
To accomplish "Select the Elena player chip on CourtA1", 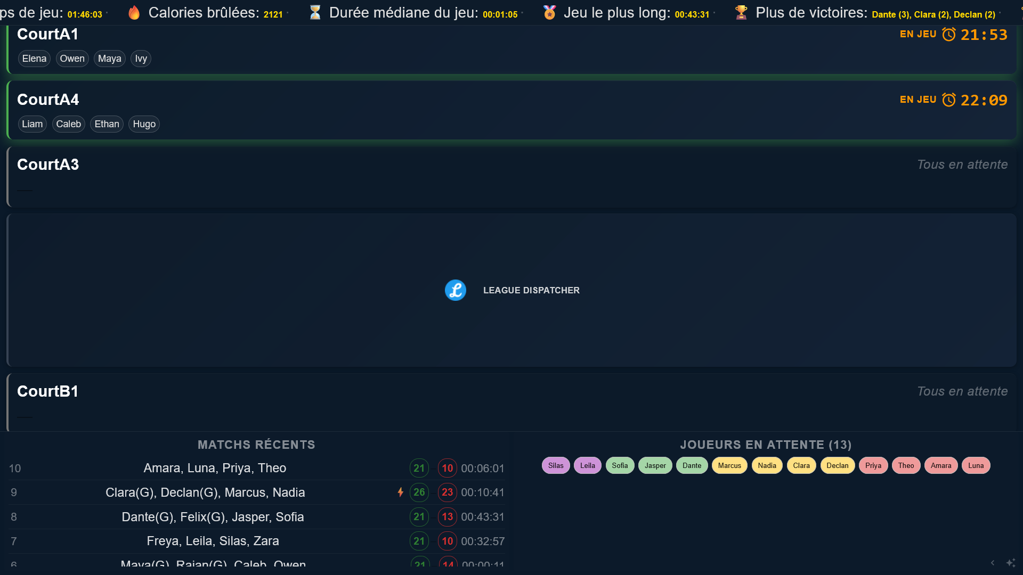I will click(x=34, y=59).
